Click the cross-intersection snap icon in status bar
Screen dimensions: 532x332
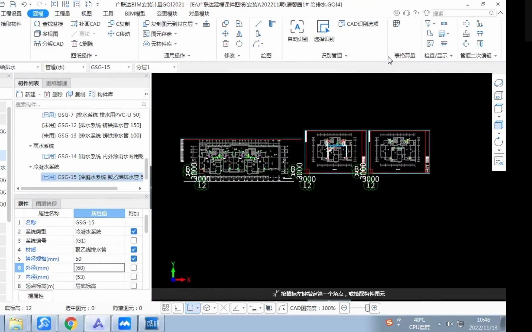pos(224,308)
